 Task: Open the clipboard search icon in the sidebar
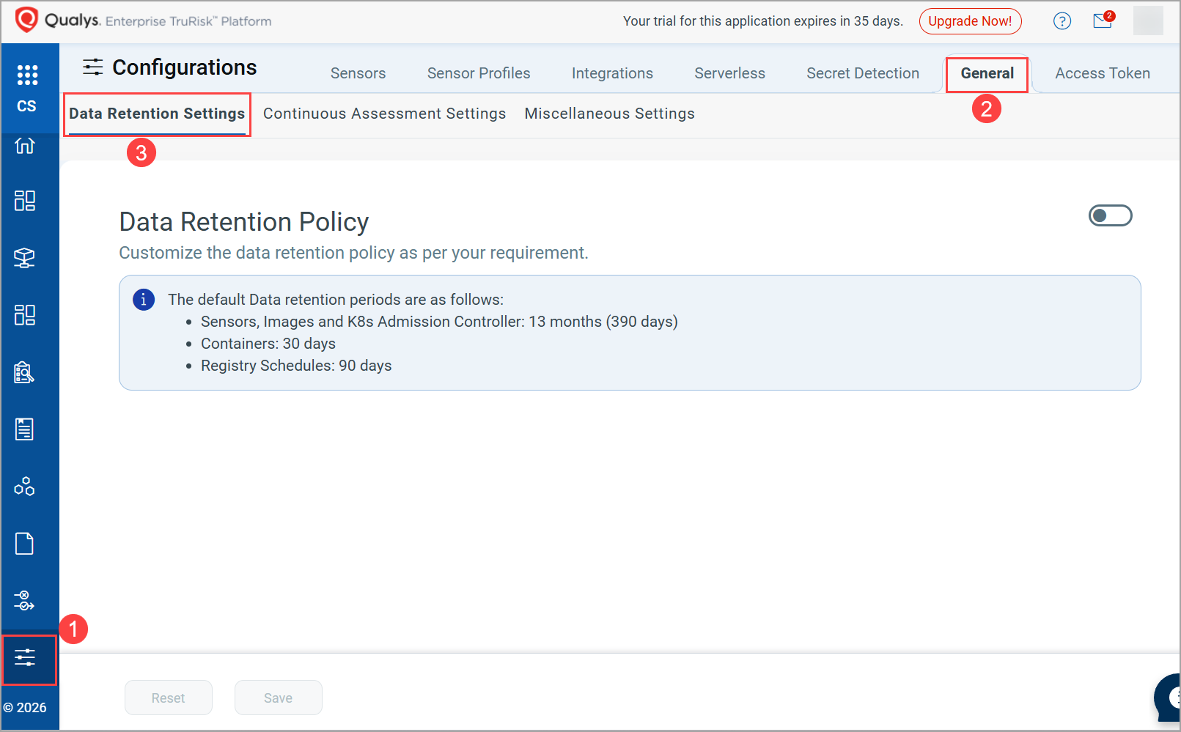[24, 372]
